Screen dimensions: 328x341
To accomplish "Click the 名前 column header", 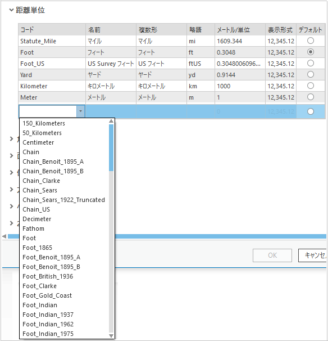I will 111,30.
